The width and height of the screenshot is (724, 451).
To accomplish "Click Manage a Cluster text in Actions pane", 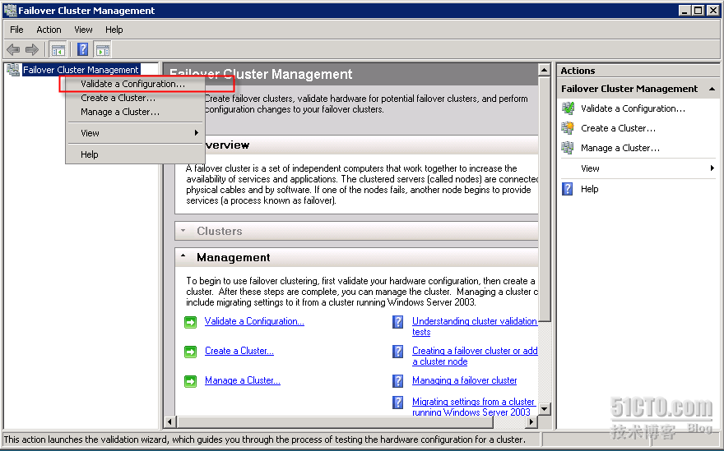I will (620, 148).
